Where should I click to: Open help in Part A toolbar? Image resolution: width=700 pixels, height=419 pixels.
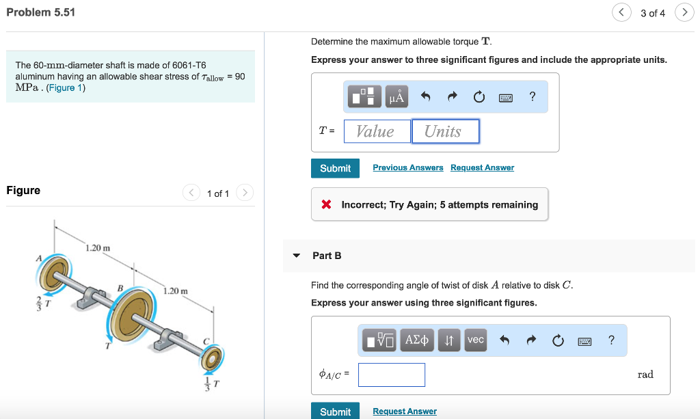532,96
